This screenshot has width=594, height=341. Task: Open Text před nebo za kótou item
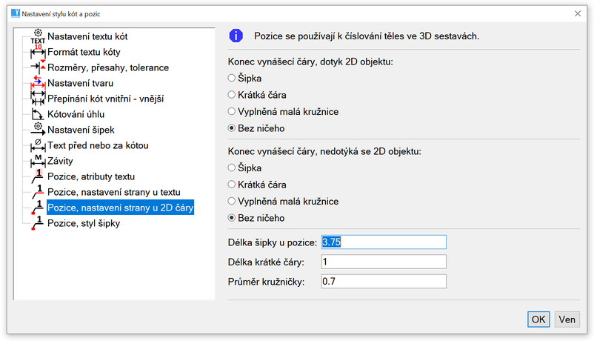98,145
